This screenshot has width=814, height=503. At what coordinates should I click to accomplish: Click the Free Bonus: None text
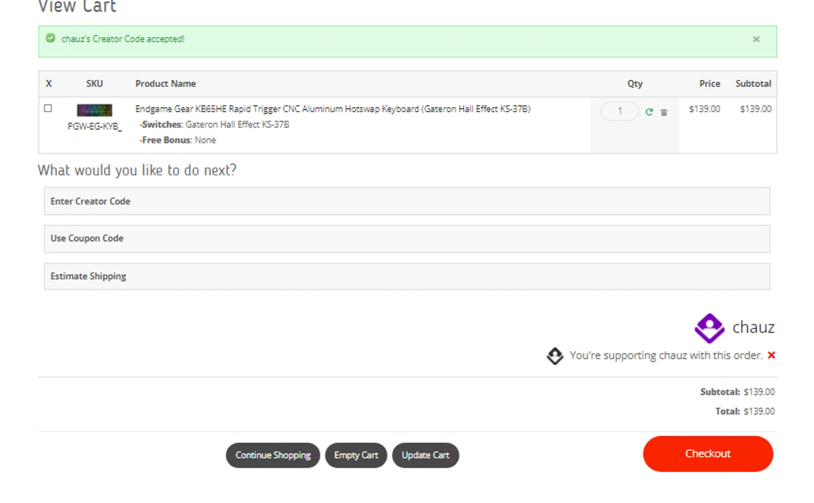pos(177,140)
